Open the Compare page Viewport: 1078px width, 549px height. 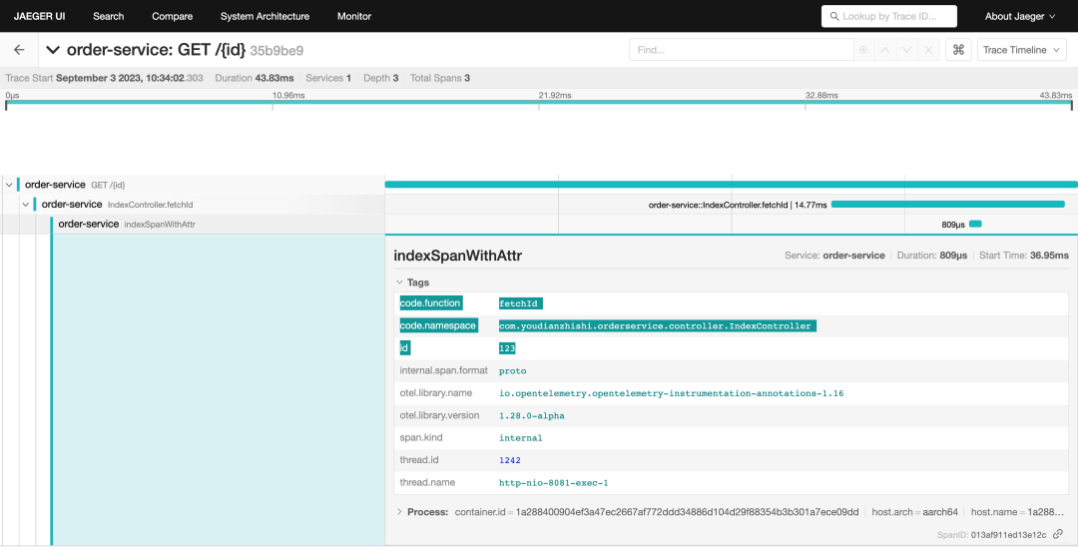pos(172,16)
